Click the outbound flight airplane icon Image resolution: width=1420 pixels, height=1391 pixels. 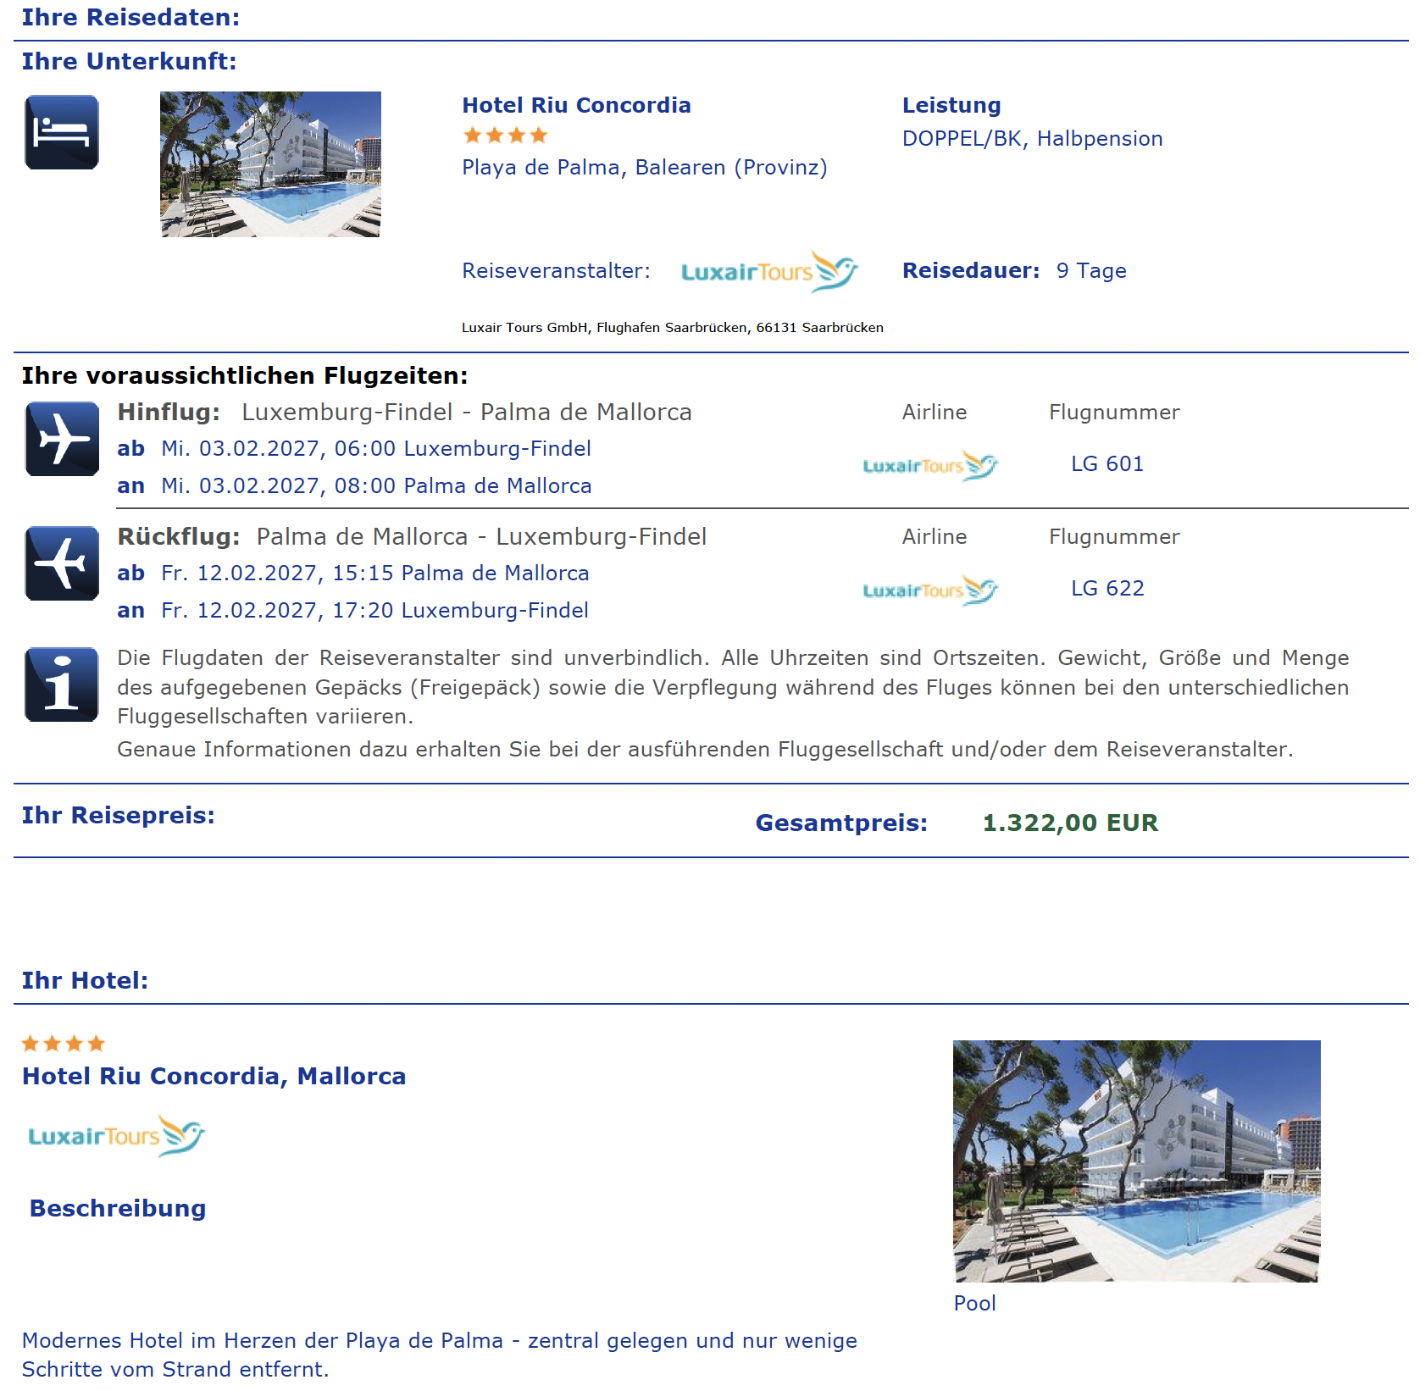point(62,439)
